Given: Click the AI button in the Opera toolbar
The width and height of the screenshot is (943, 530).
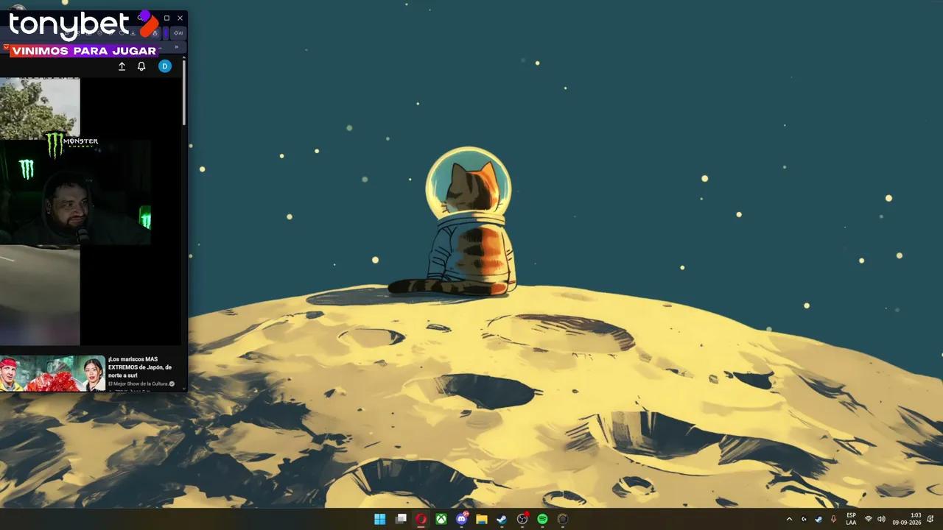Looking at the screenshot, I should [178, 33].
